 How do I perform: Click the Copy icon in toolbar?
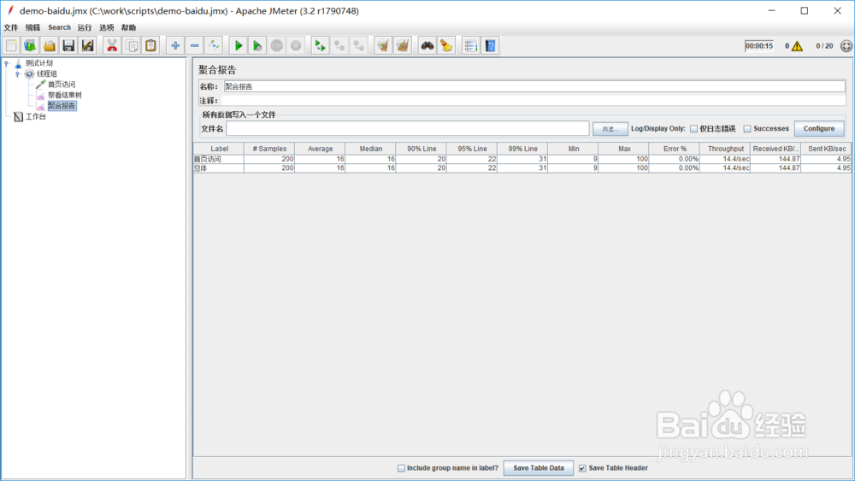point(132,46)
